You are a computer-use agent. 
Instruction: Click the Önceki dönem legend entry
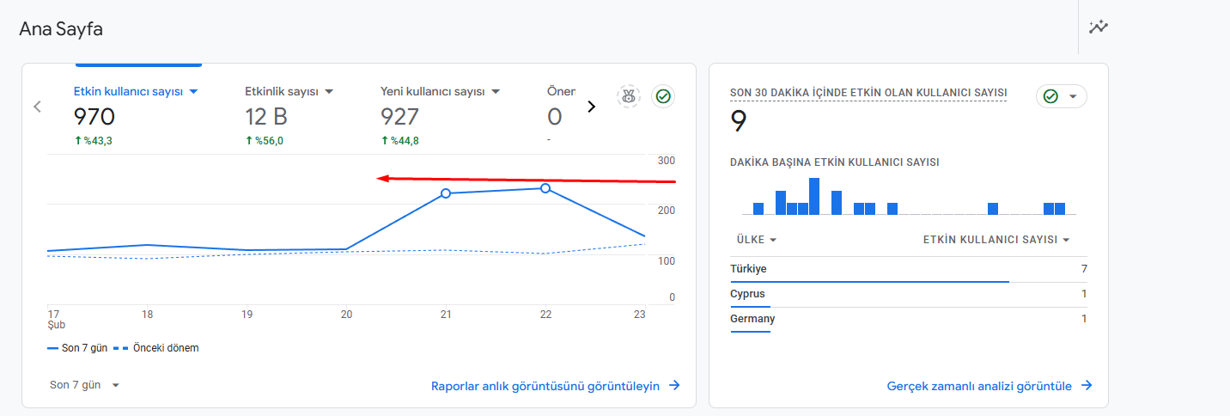tap(155, 348)
